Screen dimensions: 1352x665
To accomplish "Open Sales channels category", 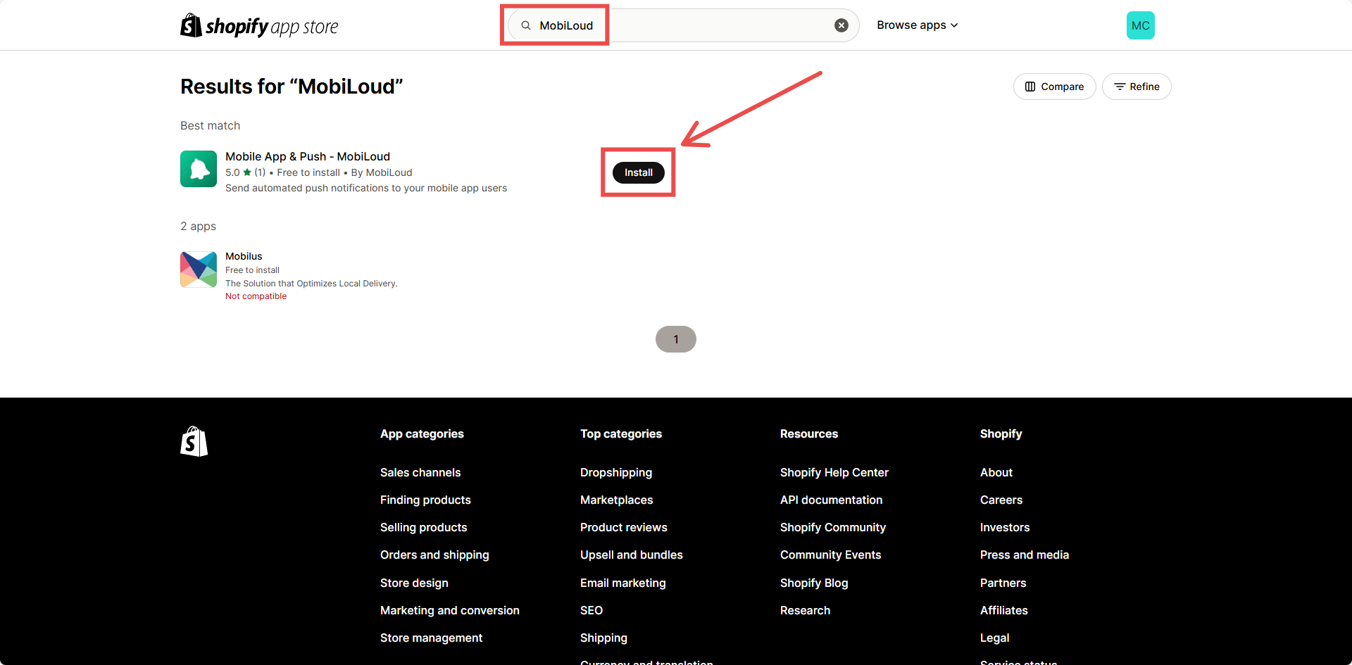I will 420,472.
